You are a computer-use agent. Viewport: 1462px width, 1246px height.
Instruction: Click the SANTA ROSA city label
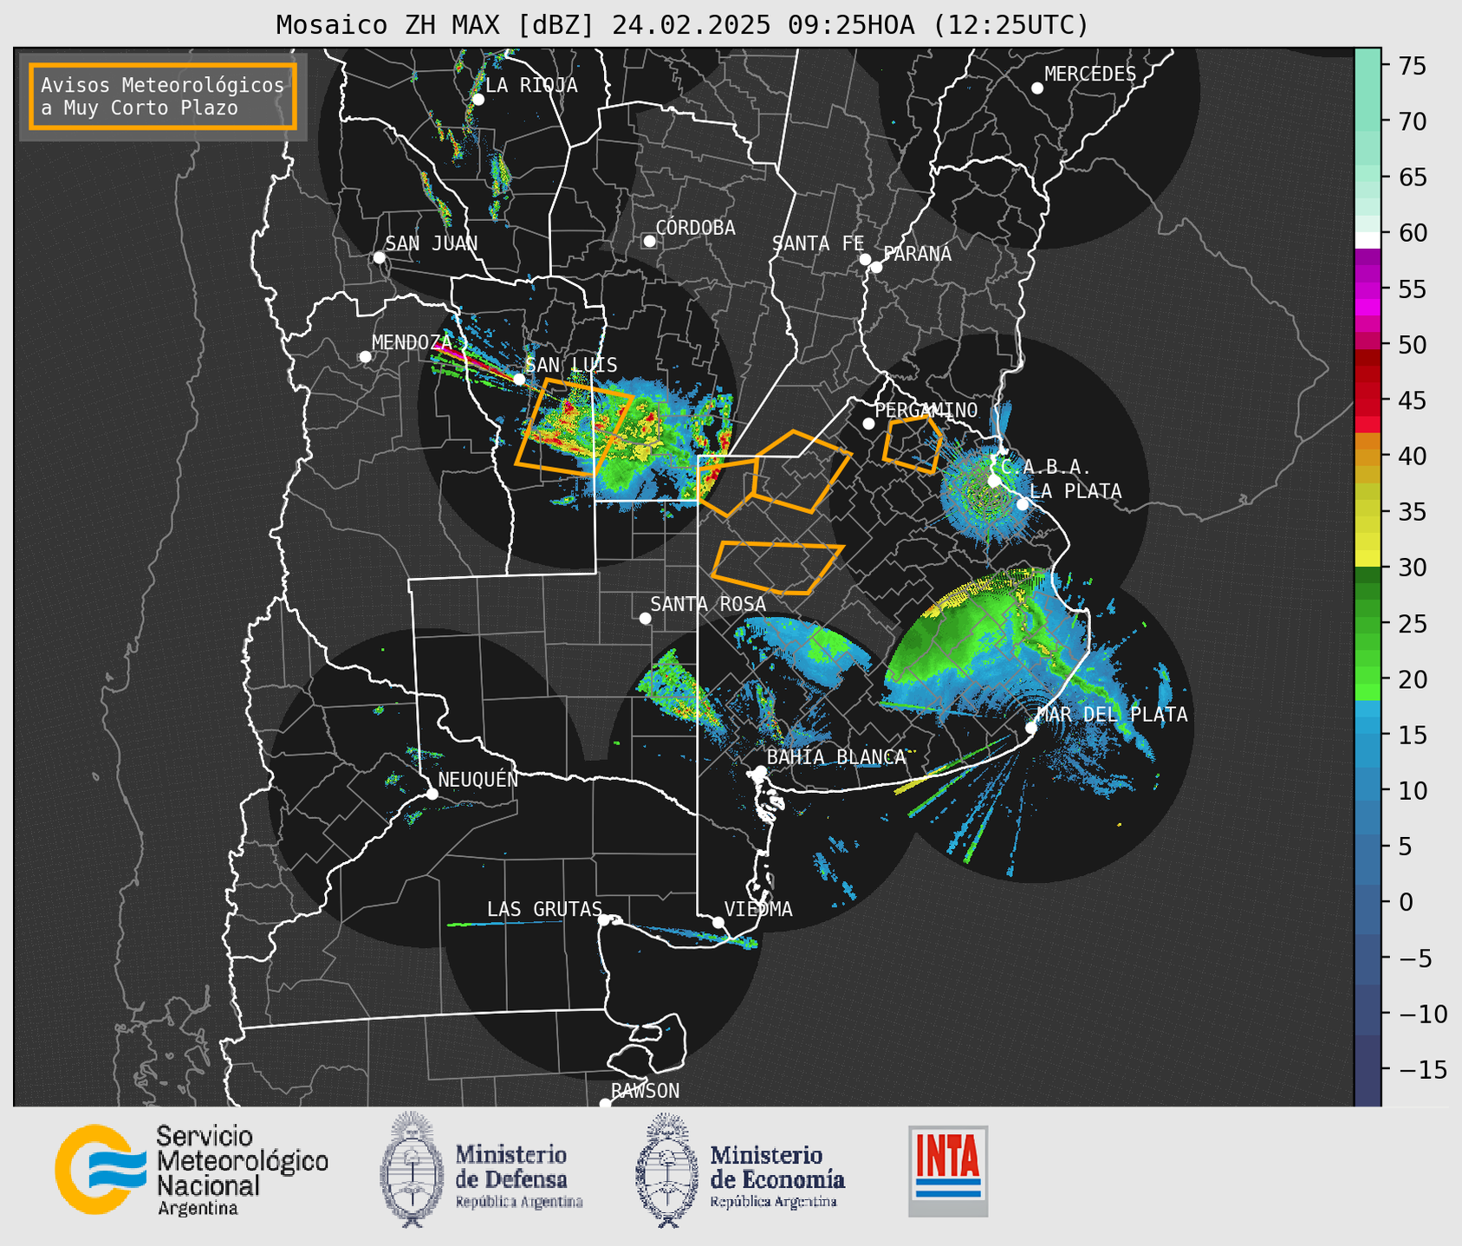(708, 604)
